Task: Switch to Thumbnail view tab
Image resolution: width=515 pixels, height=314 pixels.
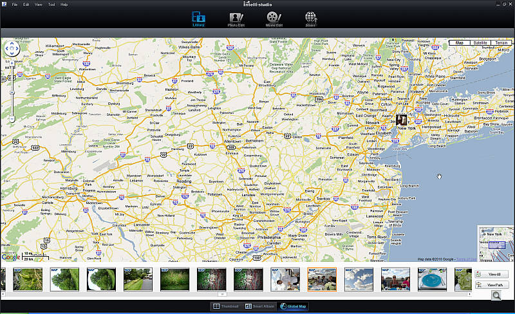Action: pyautogui.click(x=226, y=306)
